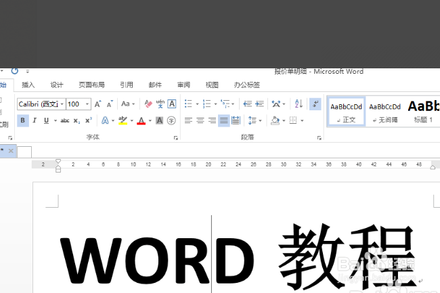Open the 审阅 tab
Screen dimensions: 440x293
(184, 85)
